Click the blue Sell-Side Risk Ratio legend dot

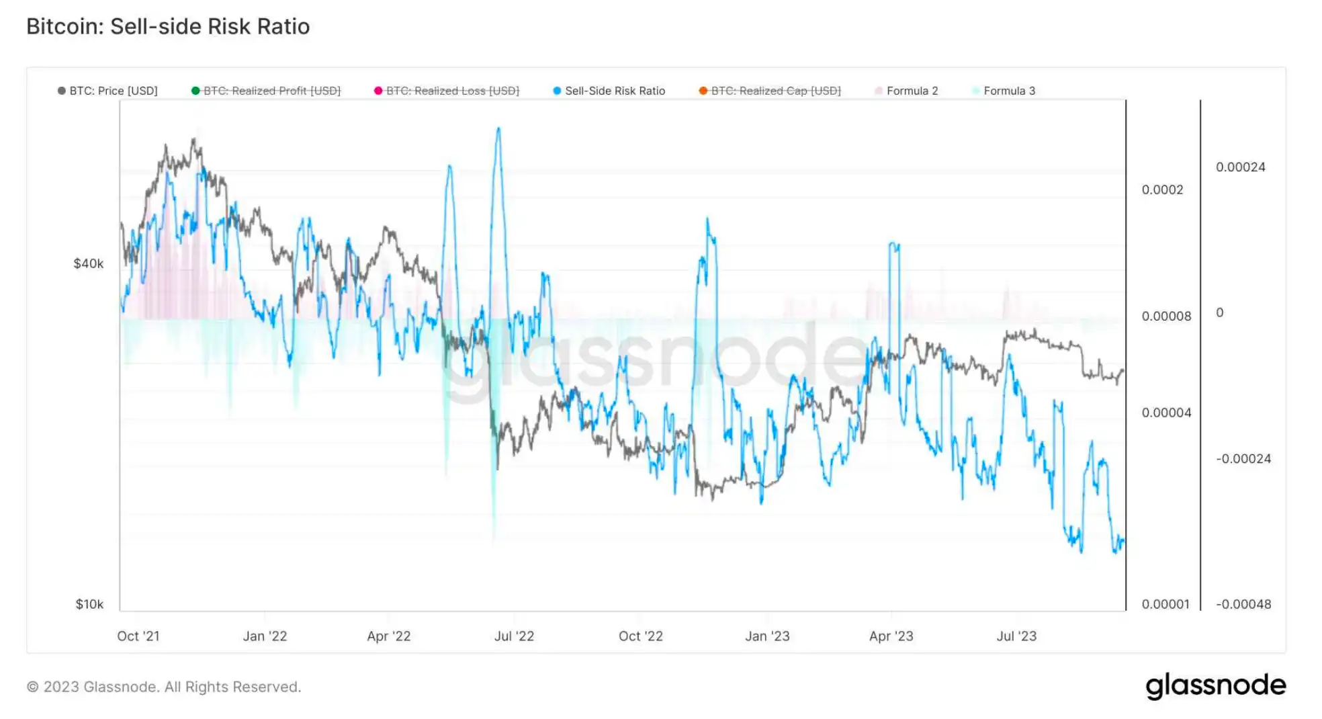click(557, 91)
